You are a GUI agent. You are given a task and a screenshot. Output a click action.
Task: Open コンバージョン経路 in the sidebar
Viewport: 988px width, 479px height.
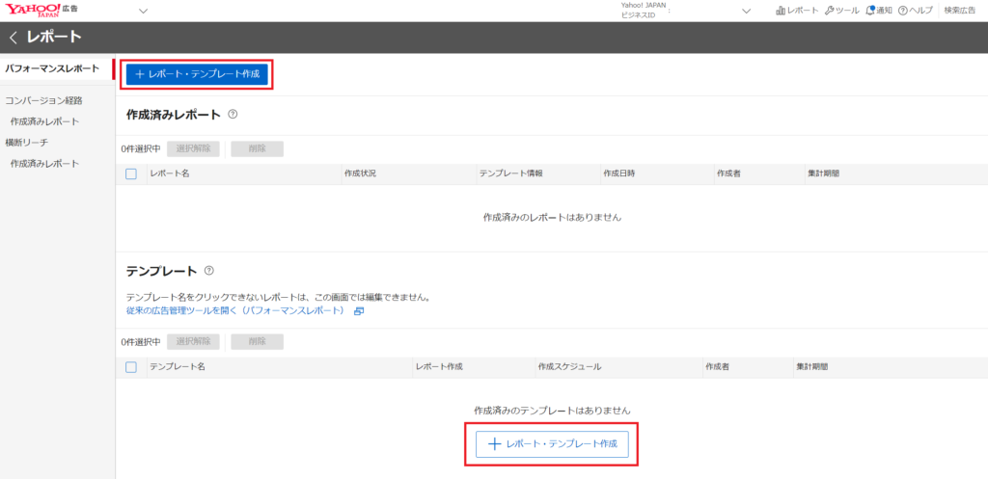(x=43, y=100)
